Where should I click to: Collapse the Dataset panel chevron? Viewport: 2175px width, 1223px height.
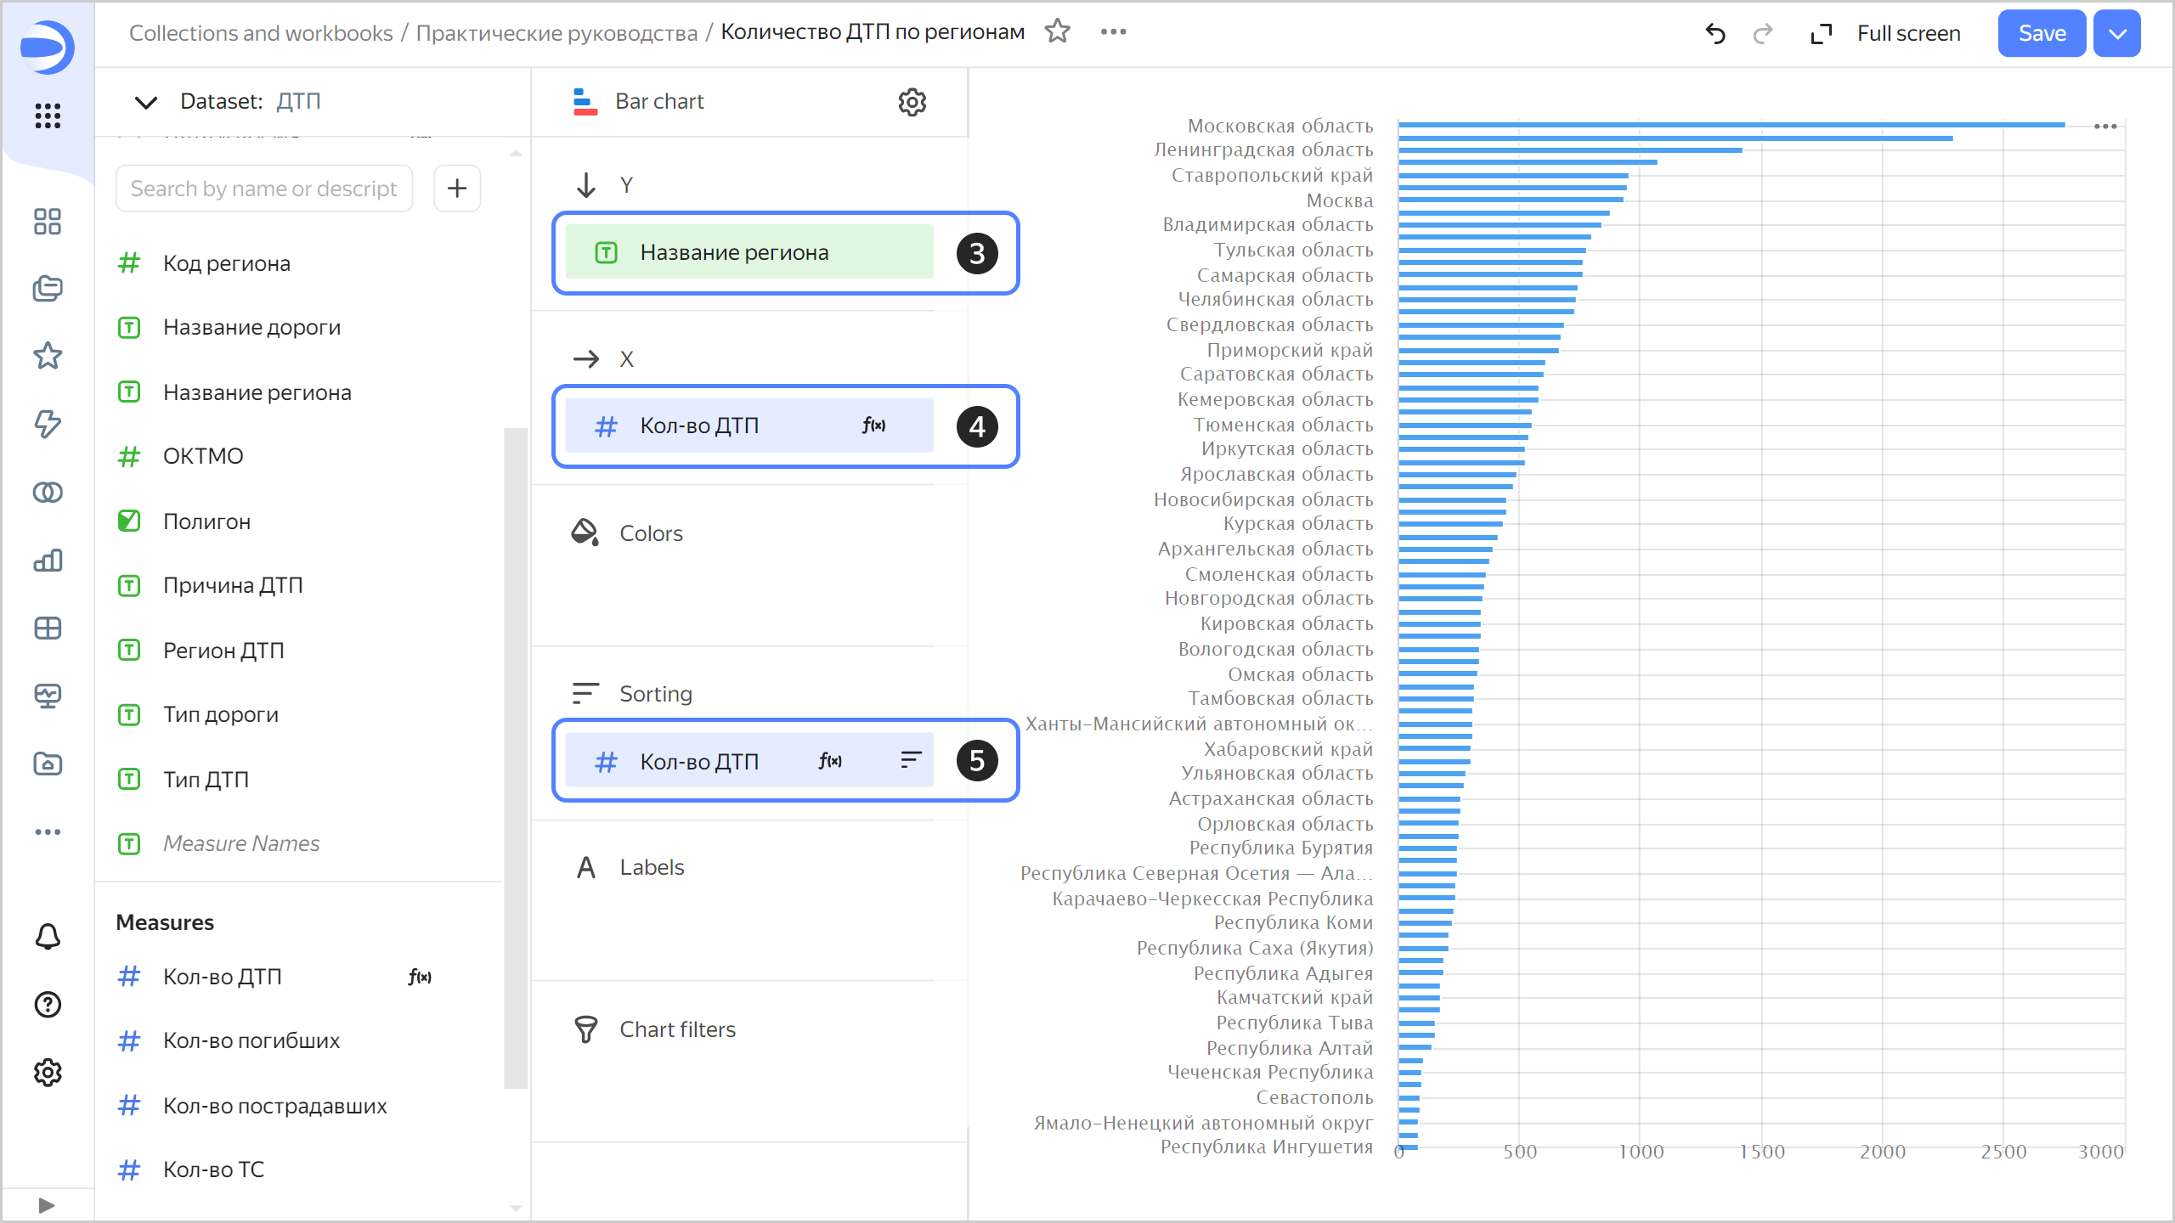[146, 103]
